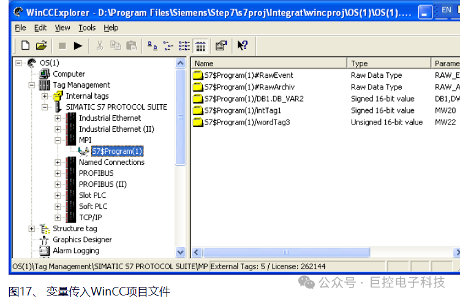The image size is (460, 301).
Task: Collapse the Tag Management node
Action: tap(32, 85)
